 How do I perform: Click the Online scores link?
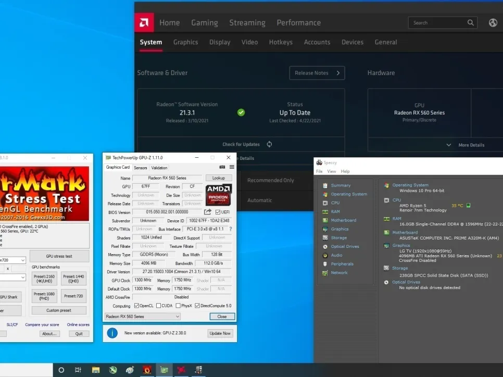click(x=78, y=325)
